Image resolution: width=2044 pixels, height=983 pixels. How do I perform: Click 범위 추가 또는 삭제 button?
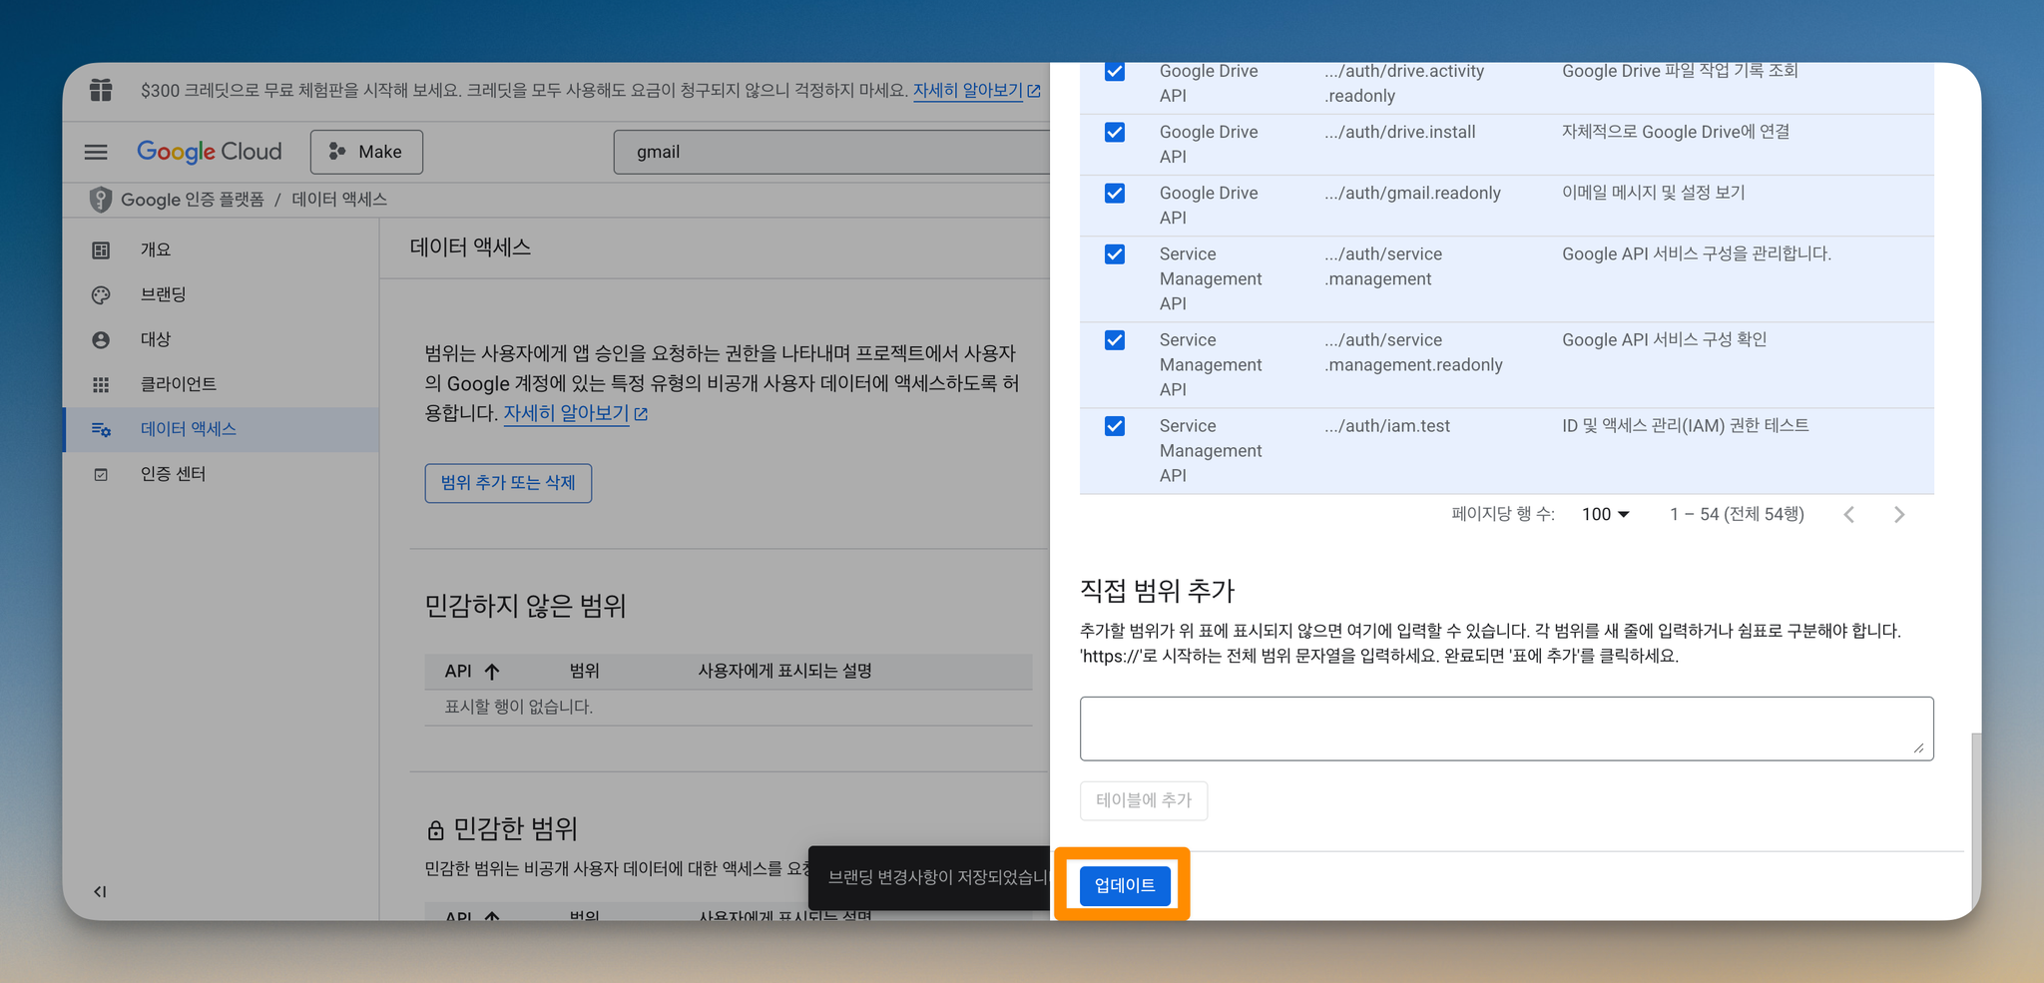click(508, 483)
